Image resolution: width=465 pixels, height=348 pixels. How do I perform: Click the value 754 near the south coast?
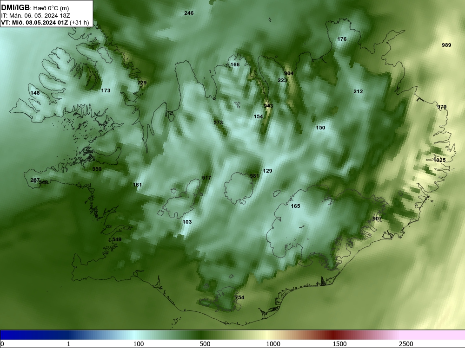tap(239, 297)
